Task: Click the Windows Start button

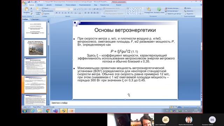Action: coord(24,111)
